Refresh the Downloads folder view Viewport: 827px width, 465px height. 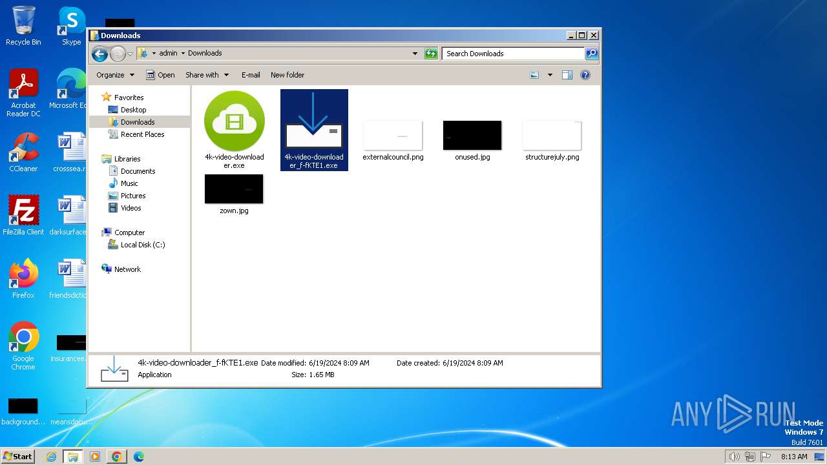tap(431, 54)
